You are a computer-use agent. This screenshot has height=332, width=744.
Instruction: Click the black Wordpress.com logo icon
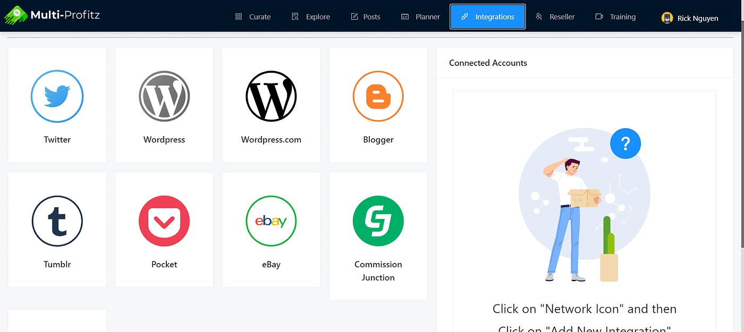click(271, 97)
